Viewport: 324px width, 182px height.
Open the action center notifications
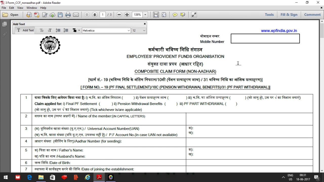click(316, 177)
